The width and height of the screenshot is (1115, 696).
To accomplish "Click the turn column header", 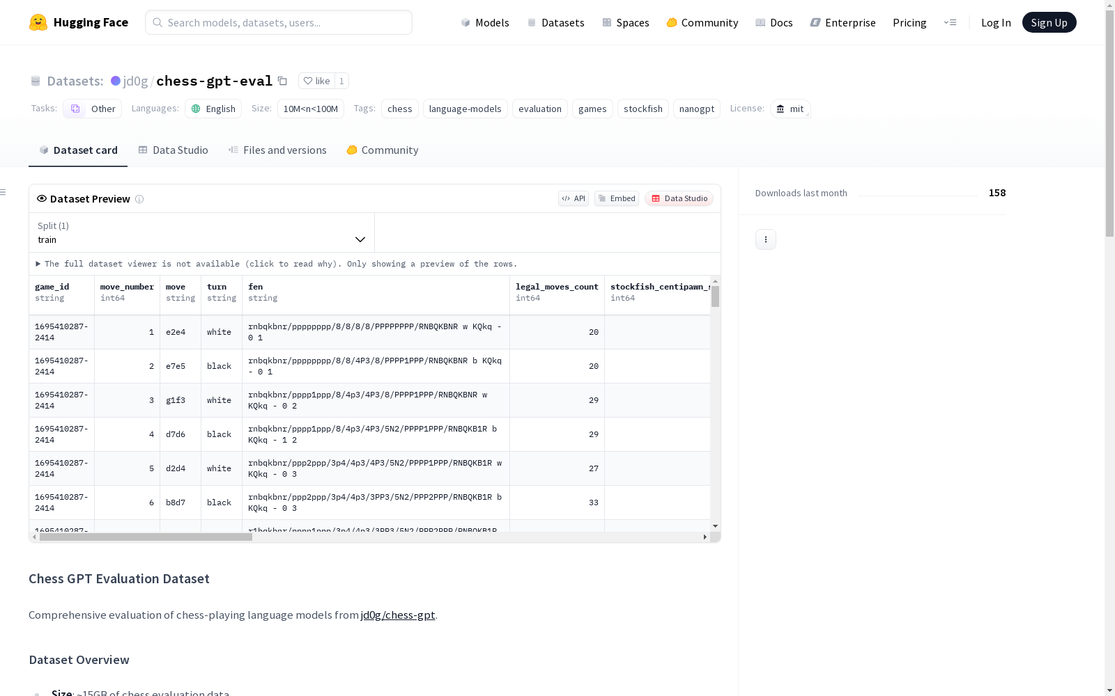I will pos(222,295).
